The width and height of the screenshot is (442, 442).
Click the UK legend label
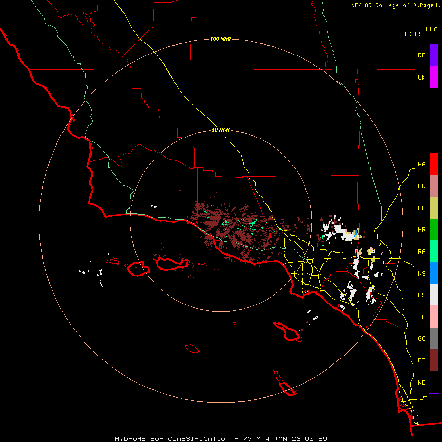click(421, 77)
